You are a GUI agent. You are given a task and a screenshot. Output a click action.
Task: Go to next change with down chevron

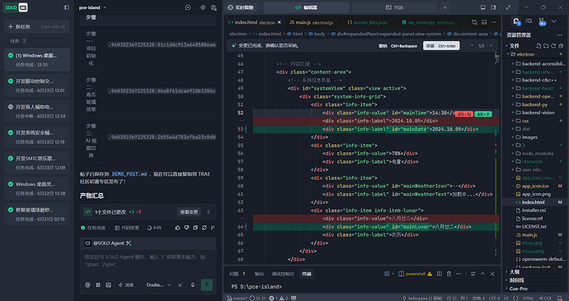click(491, 46)
